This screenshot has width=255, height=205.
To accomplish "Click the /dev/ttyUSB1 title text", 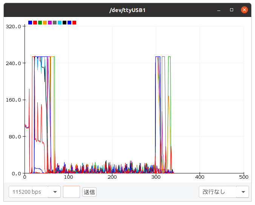I will coord(127,10).
